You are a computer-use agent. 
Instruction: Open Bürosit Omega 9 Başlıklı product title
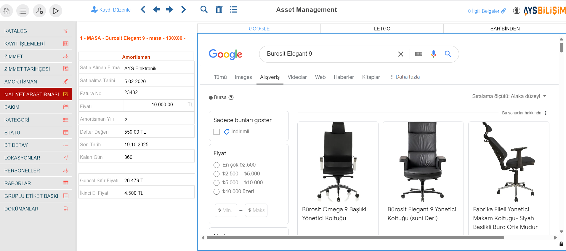click(335, 214)
